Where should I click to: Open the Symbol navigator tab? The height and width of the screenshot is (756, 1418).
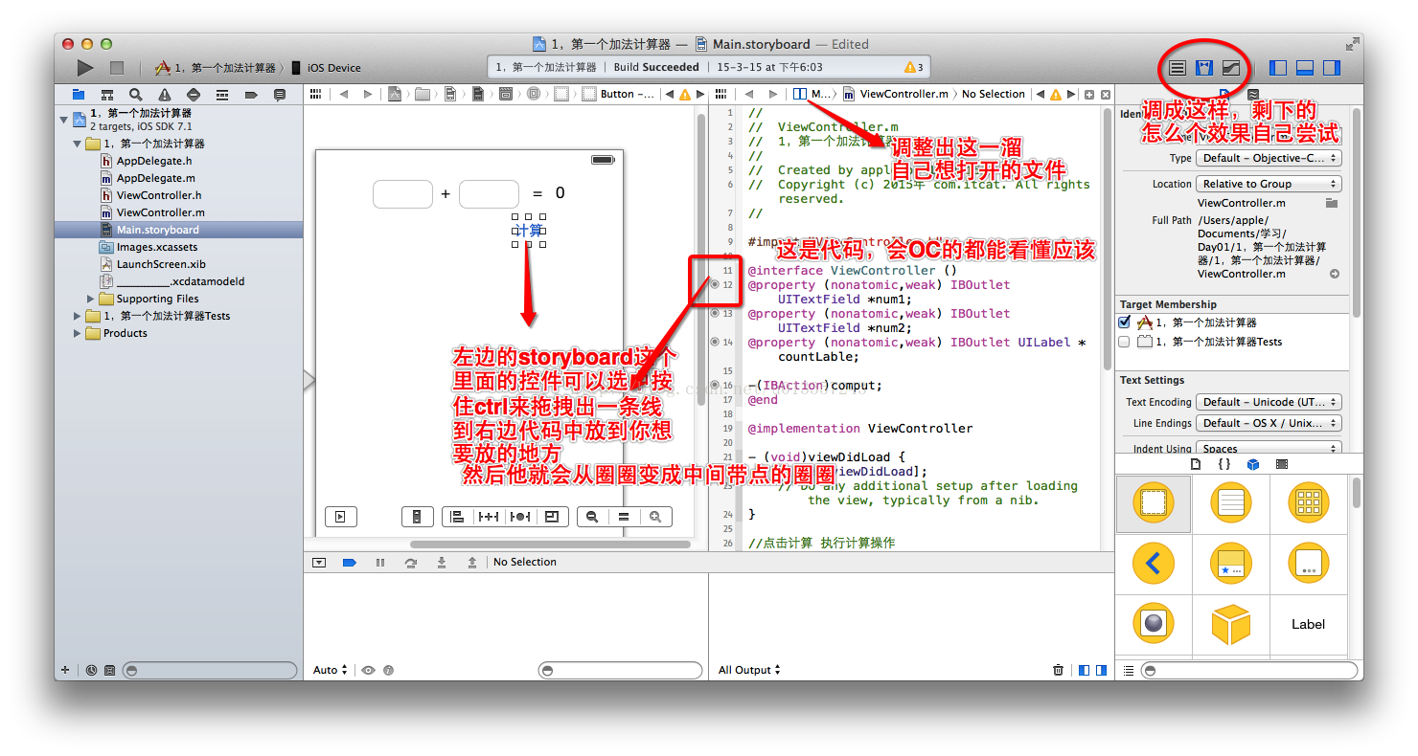(x=107, y=95)
